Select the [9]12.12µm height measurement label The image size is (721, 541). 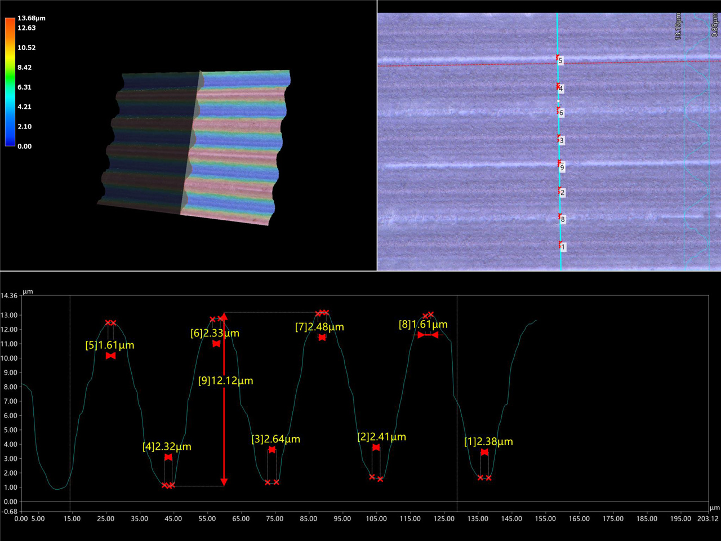pos(225,381)
